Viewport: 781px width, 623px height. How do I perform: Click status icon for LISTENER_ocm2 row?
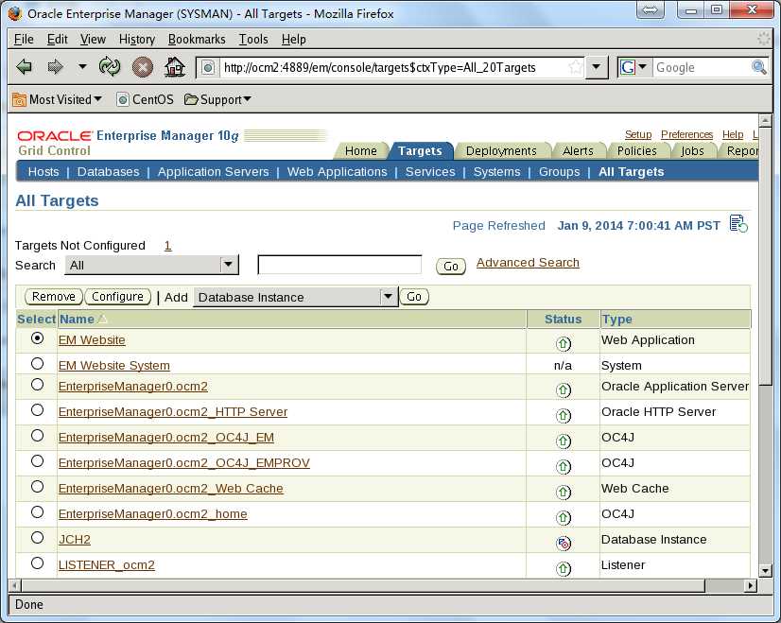[564, 569]
